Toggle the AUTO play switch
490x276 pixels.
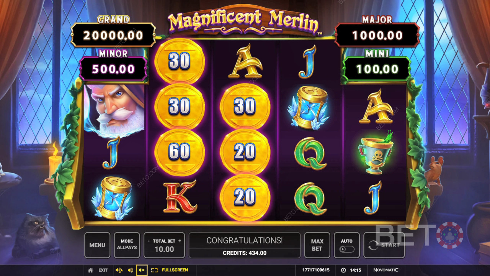coord(347,249)
